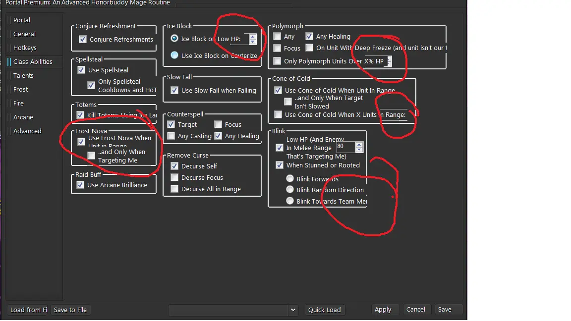The height and width of the screenshot is (321, 571).
Task: Enable Only Polymorph Units Over X% HP
Action: pyautogui.click(x=277, y=61)
